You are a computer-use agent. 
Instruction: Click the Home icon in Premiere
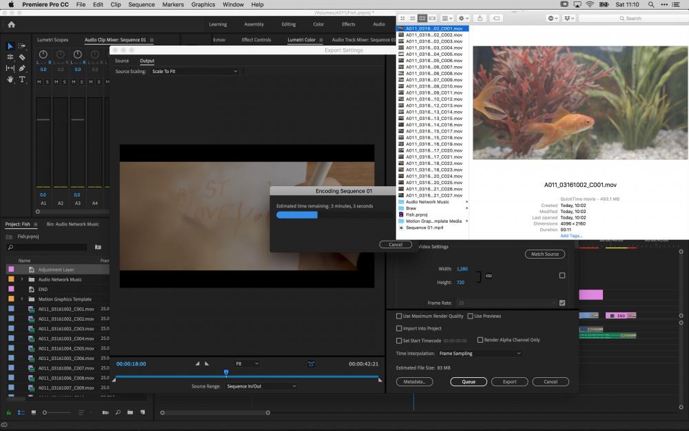click(x=11, y=24)
